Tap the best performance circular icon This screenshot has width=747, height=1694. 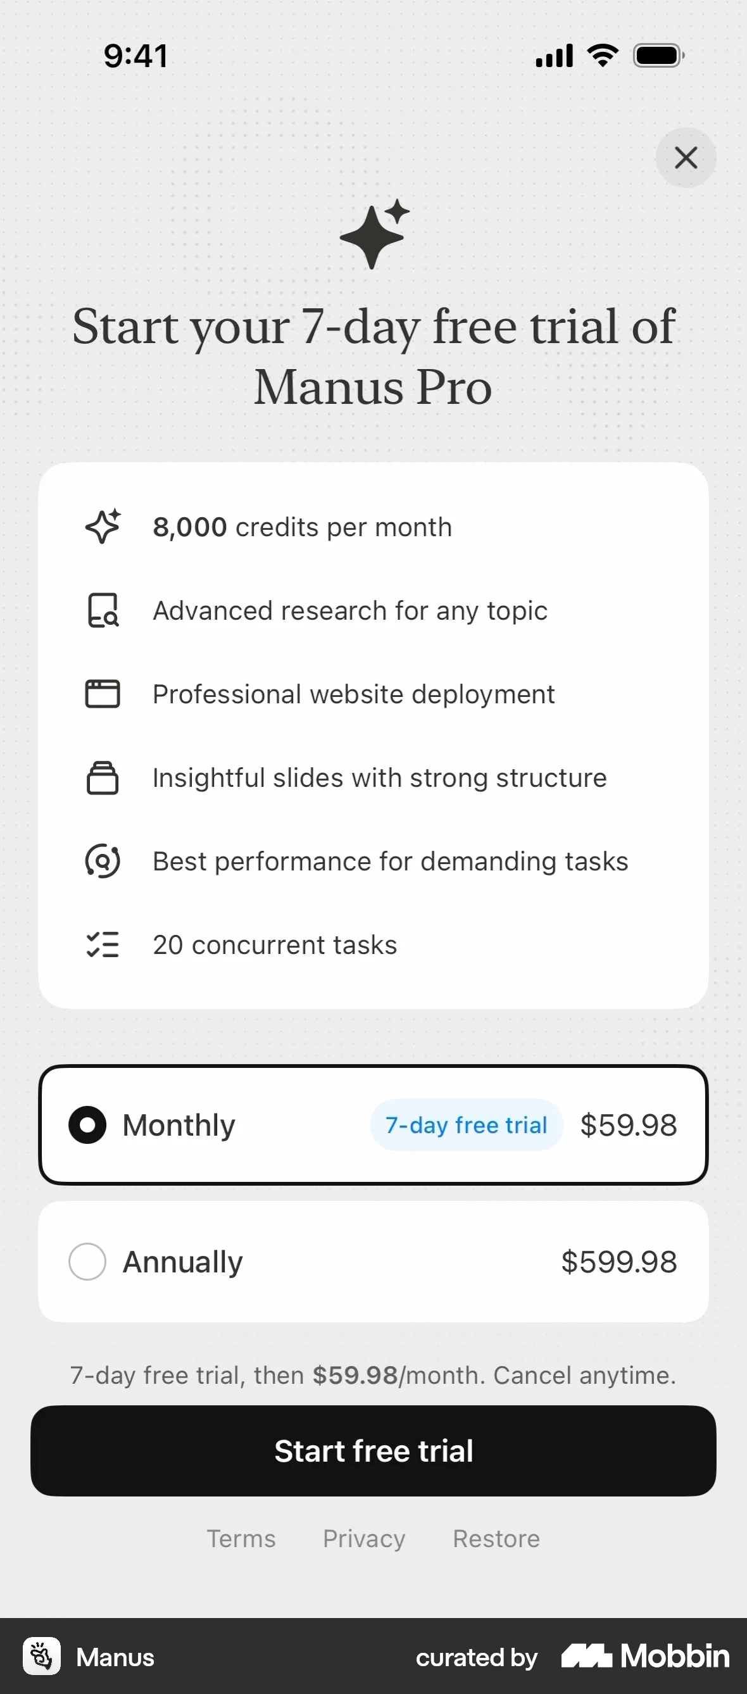point(103,862)
